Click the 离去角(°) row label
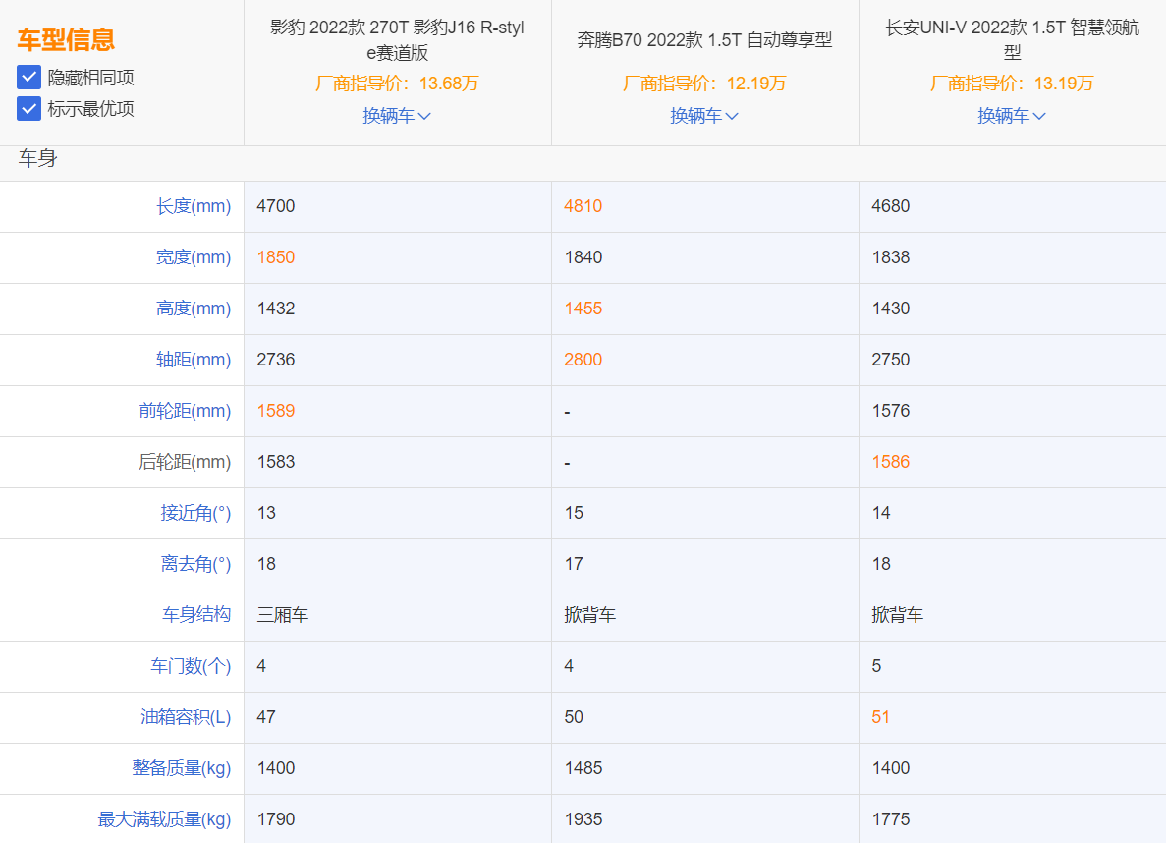Image resolution: width=1166 pixels, height=843 pixels. (195, 564)
